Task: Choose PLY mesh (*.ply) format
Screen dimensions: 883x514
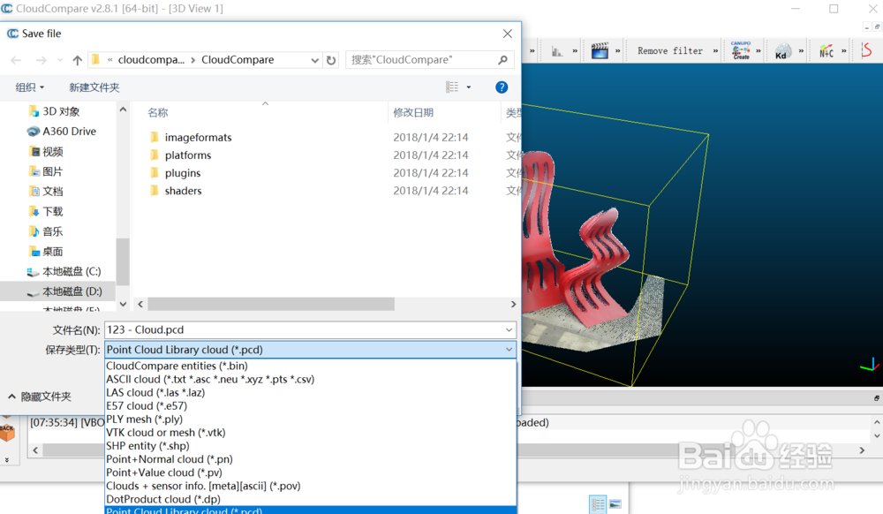Action: 310,420
